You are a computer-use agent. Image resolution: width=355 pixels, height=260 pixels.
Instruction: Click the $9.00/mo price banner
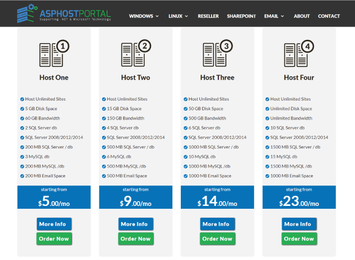pos(136,197)
